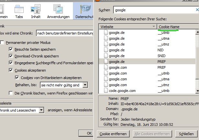This screenshot has width=199, height=140.
Task: Sort by the Cookie-Name column header
Action: click(x=178, y=27)
